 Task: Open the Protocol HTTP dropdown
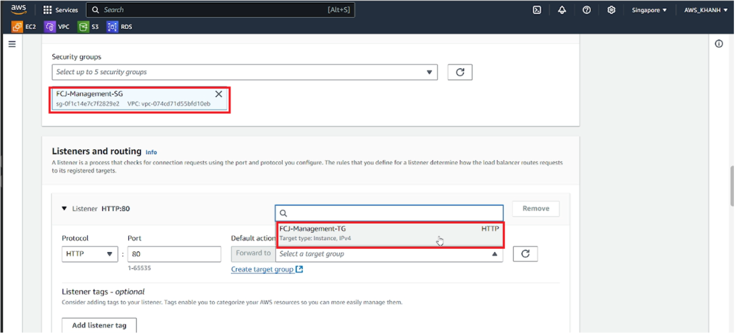(90, 254)
